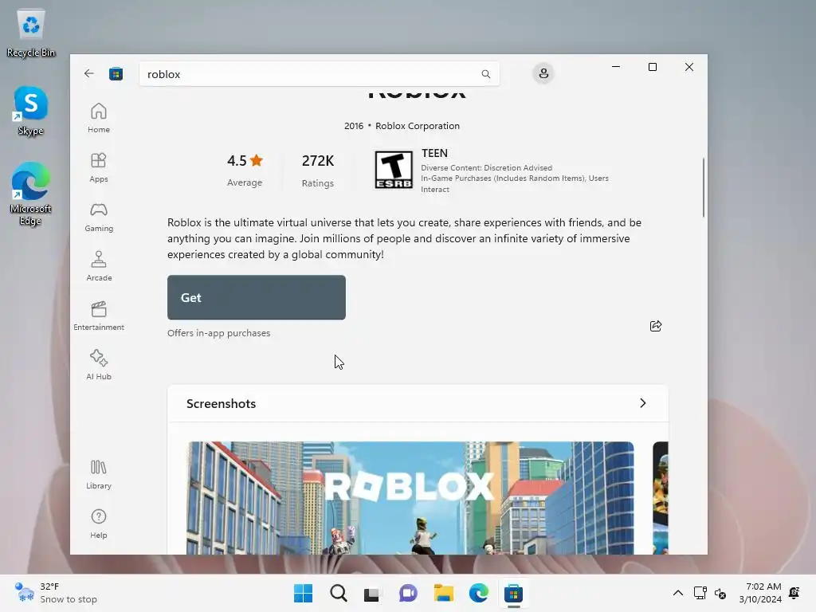Viewport: 816px width, 612px height.
Task: Open File Explorer from the taskbar
Action: [x=443, y=593]
